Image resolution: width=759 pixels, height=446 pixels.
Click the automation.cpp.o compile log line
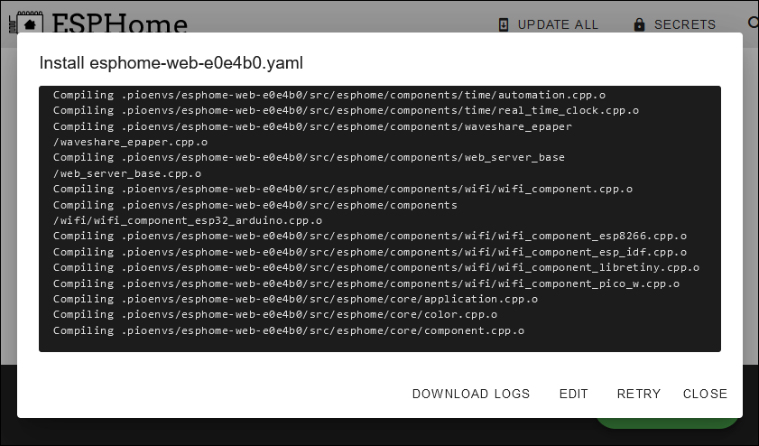point(329,95)
